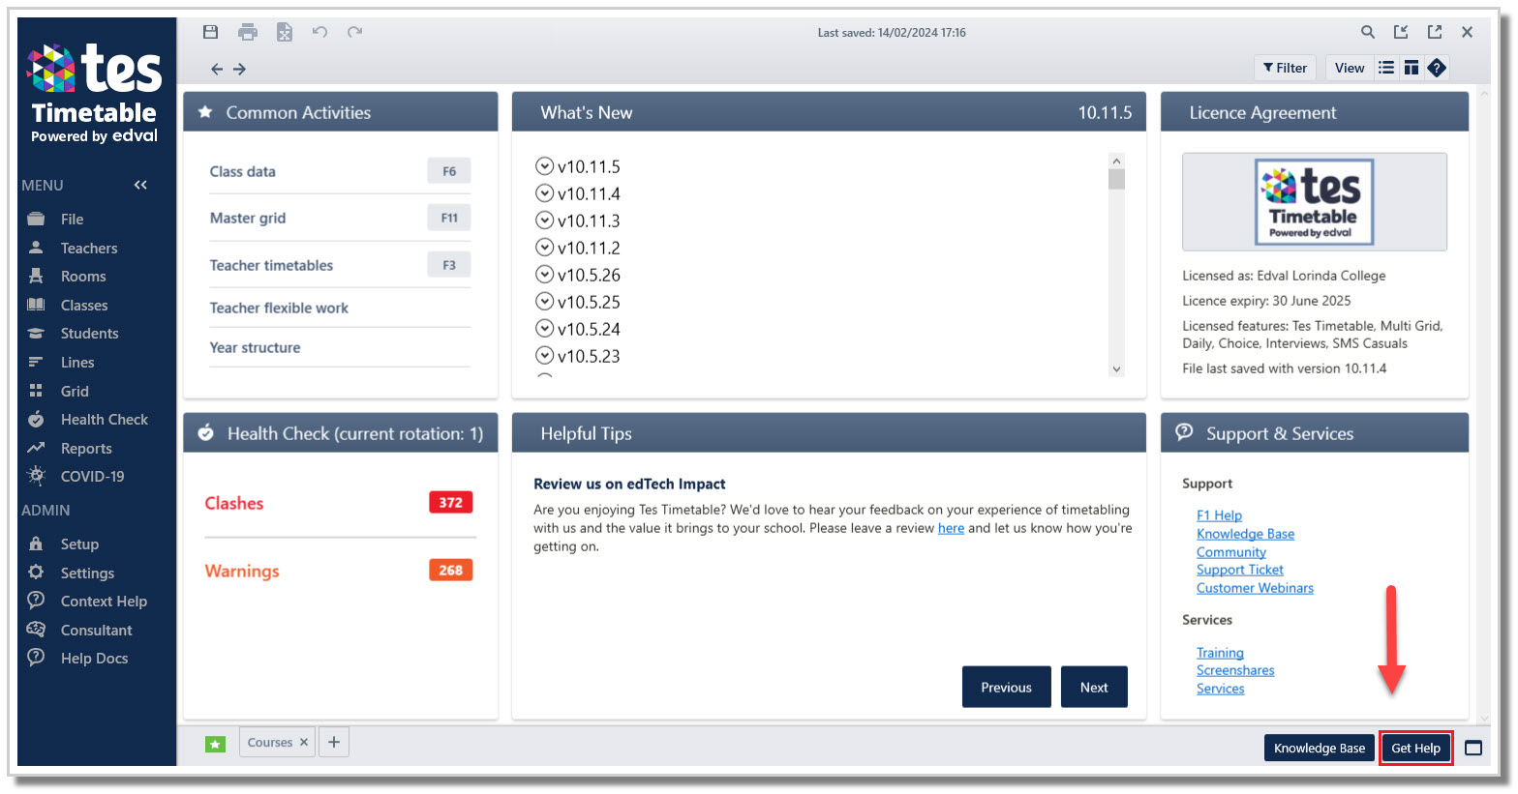
Task: Click the back navigation arrow
Action: (x=217, y=69)
